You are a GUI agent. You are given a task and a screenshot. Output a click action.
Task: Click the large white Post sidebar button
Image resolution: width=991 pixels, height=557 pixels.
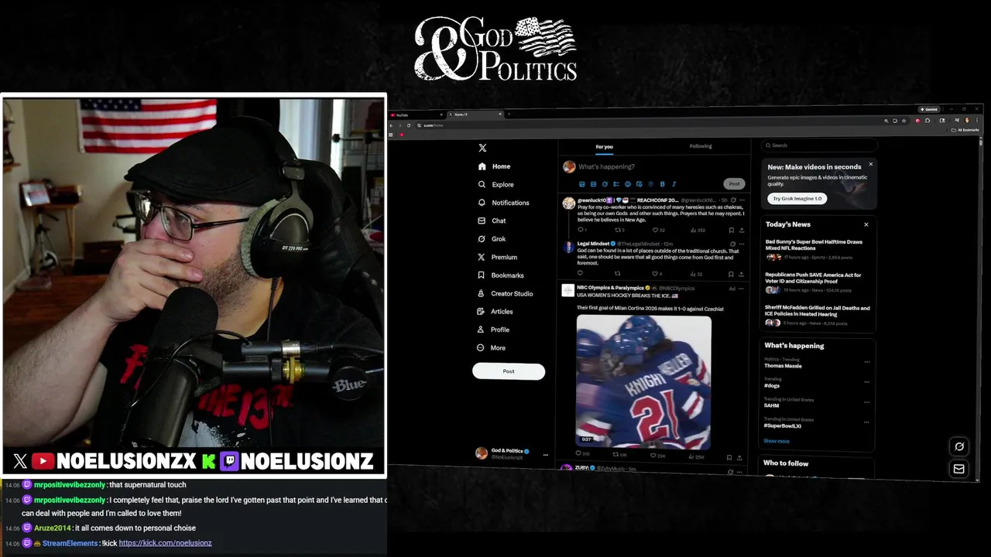tap(509, 371)
